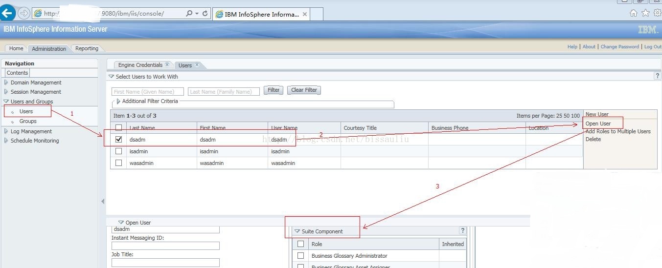The width and height of the screenshot is (662, 268).
Task: Click the wasadmin User Name cell
Action: click(304, 163)
